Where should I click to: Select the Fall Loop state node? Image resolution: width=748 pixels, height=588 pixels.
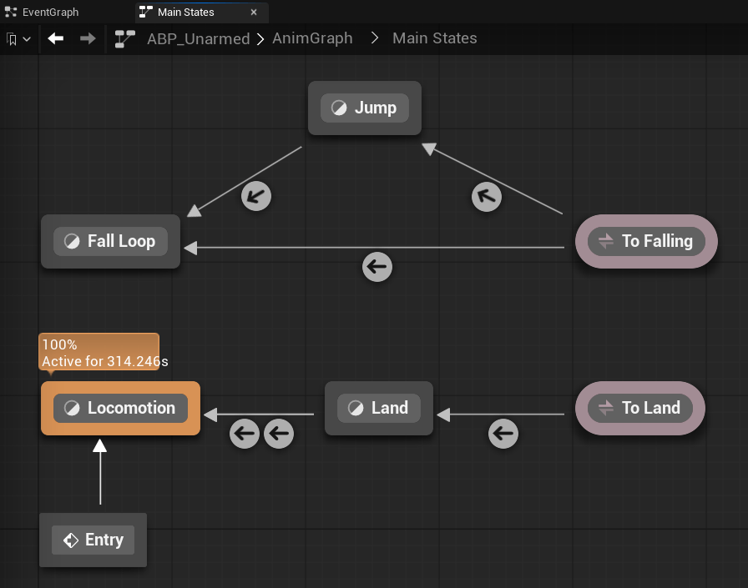coord(111,241)
